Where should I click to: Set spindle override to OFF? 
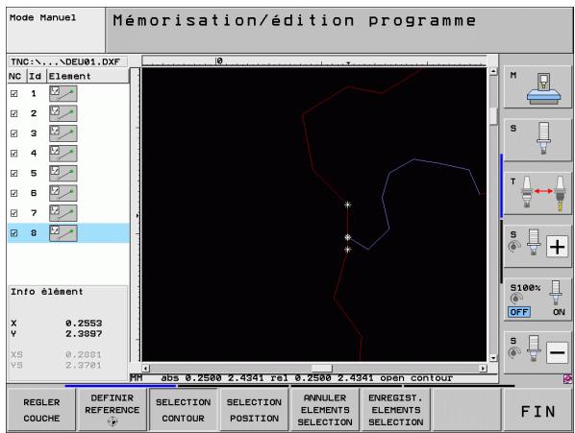click(x=519, y=312)
